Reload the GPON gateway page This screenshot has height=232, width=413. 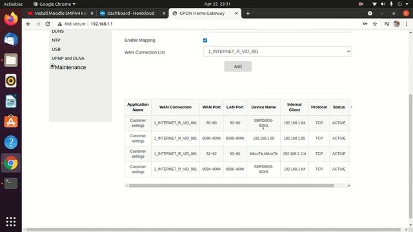tap(48, 24)
